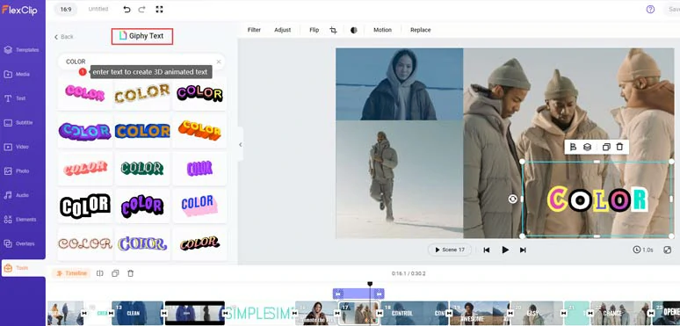Viewport: 680px width, 326px height.
Task: Open the opacity half-circle icon
Action: coord(354,31)
